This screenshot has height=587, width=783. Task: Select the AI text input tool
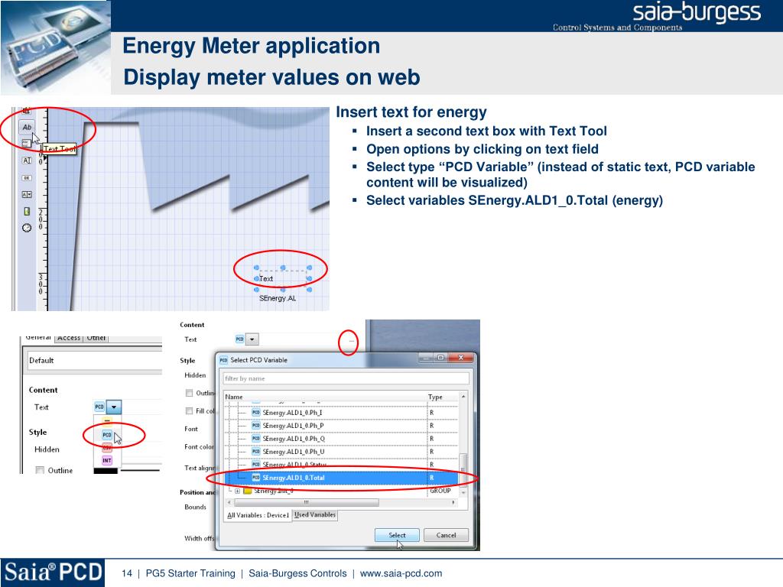click(x=27, y=161)
